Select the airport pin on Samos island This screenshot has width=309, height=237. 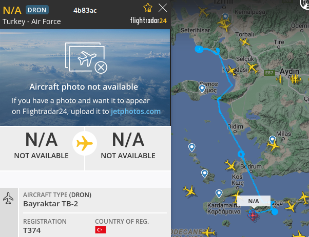[202, 89]
